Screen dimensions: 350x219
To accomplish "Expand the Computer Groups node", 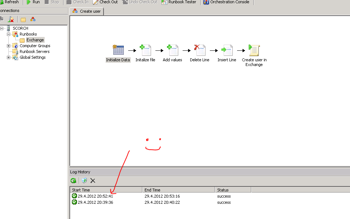I will tap(8, 46).
